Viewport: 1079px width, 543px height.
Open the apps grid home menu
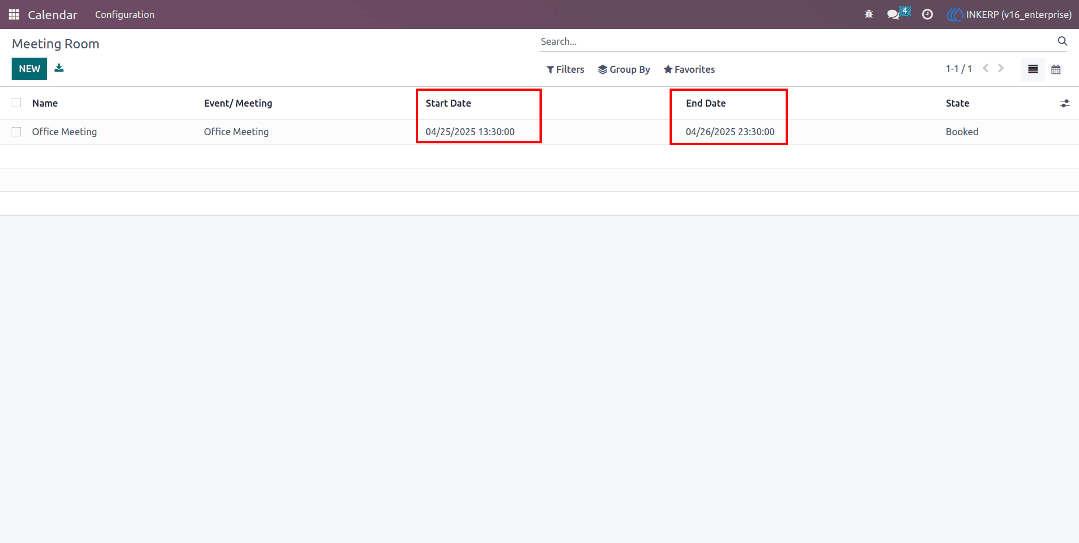coord(14,15)
